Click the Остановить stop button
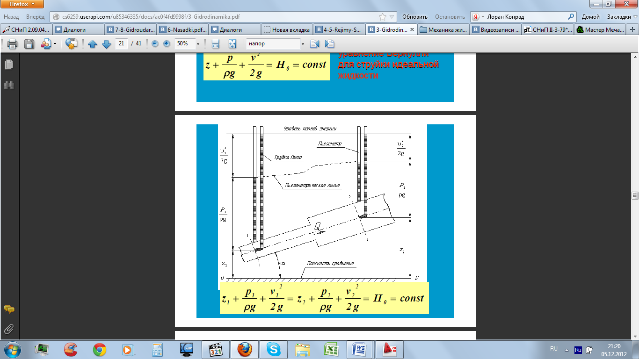The width and height of the screenshot is (639, 359). click(x=449, y=16)
